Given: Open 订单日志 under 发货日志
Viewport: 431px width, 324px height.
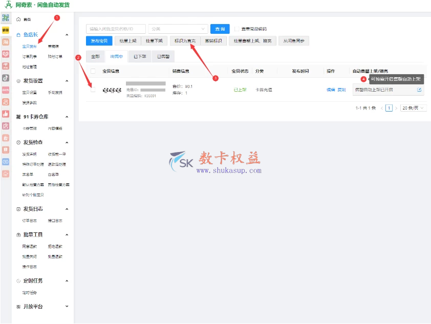Looking at the screenshot, I should [x=29, y=221].
